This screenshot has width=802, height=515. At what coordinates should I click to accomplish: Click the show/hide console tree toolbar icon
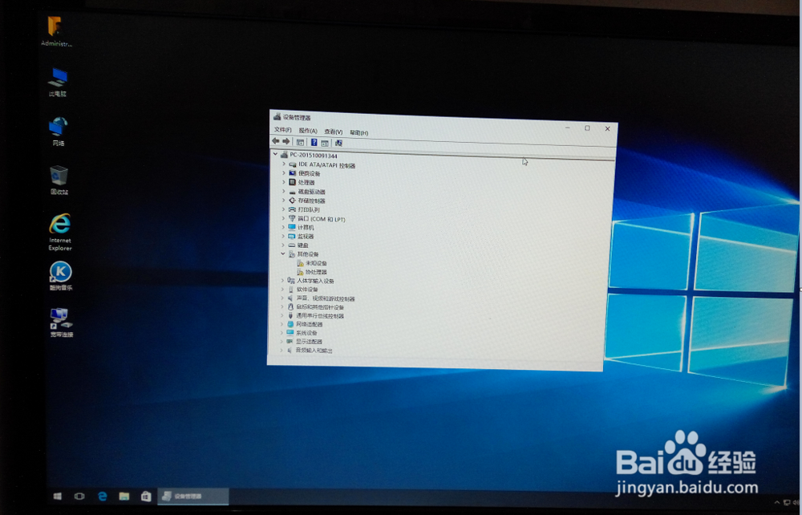[300, 142]
